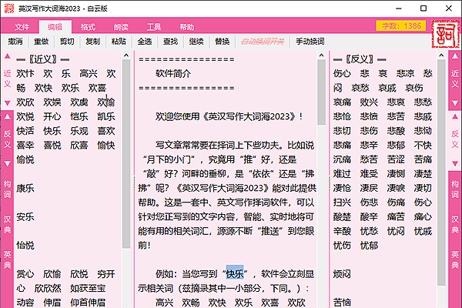Click the antonym 沉痛
This screenshot has width=462, height=308.
[x=342, y=159]
